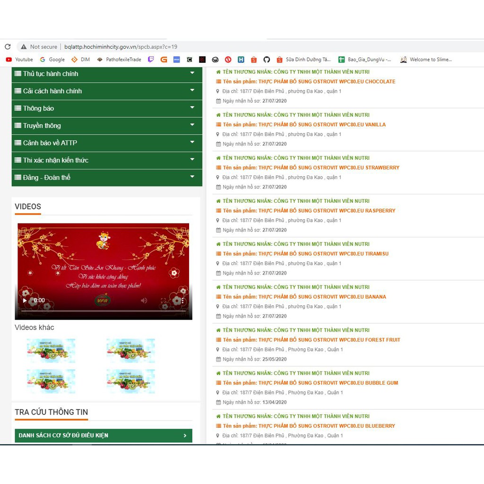This screenshot has height=484, width=484.
Task: Open the black C bookmark icon
Action: (x=190, y=60)
